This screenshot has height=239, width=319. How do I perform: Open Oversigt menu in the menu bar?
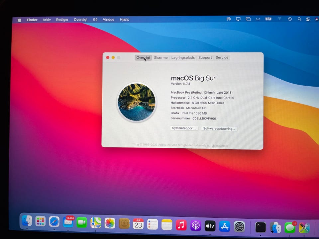point(80,20)
